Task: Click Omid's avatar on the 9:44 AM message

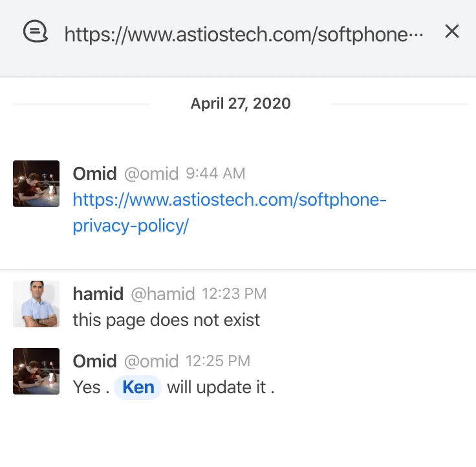Action: tap(36, 184)
